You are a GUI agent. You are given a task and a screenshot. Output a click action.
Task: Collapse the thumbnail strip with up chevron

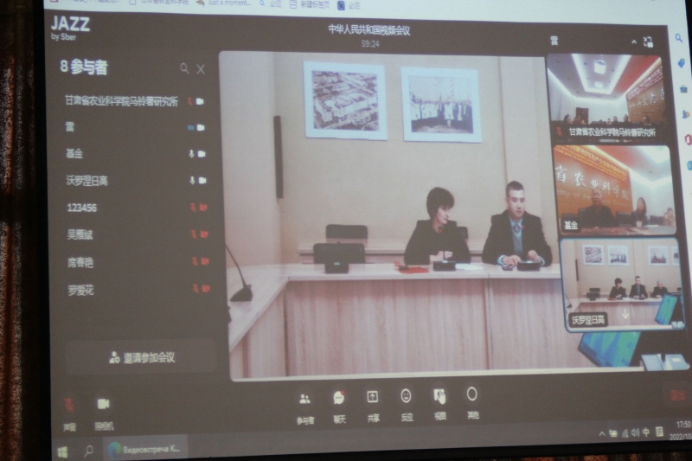pos(632,41)
